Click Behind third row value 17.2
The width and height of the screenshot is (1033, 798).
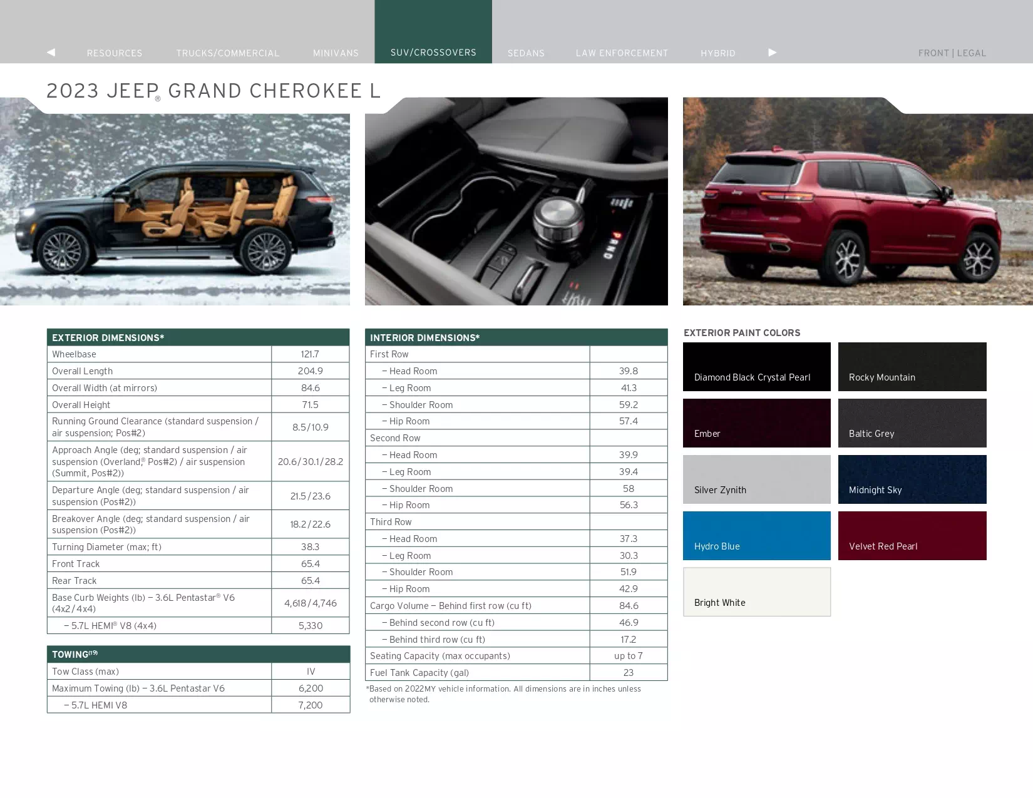[629, 640]
